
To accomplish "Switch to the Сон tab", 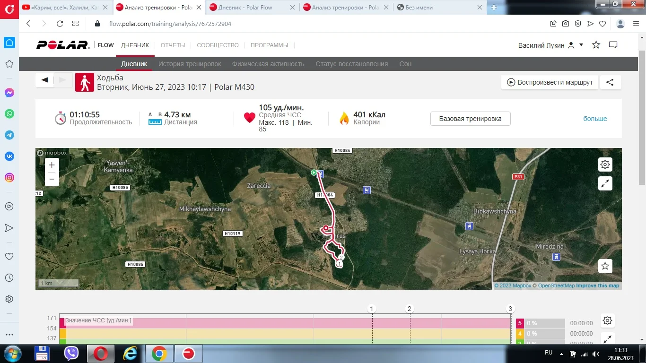I will [x=405, y=64].
